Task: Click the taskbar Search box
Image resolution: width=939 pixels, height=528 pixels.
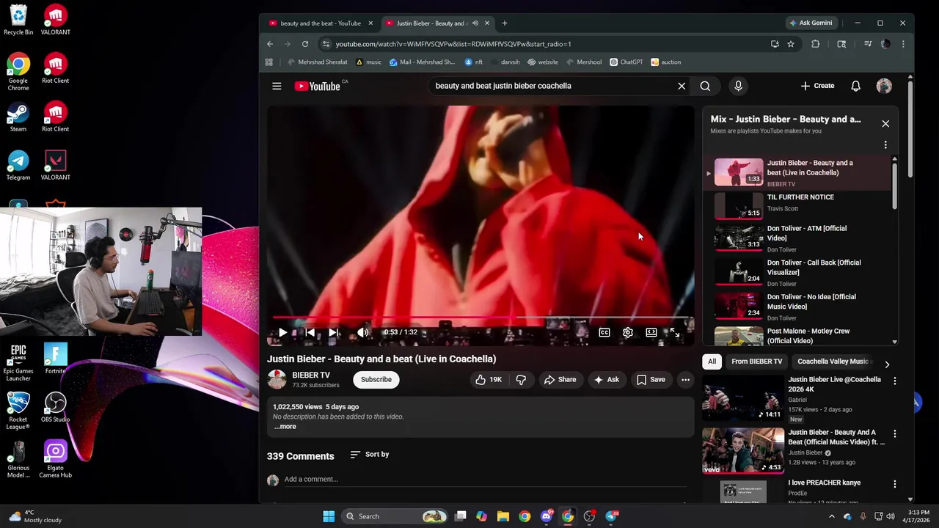Action: tap(396, 516)
